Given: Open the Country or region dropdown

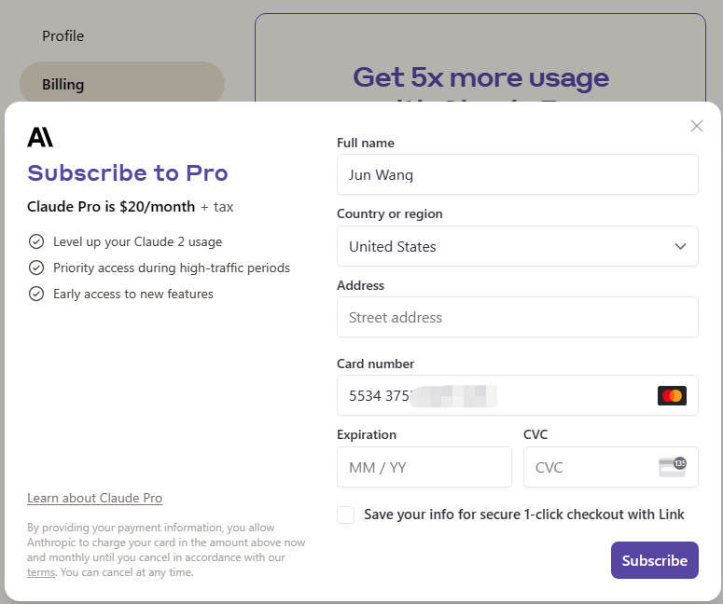Looking at the screenshot, I should pos(518,246).
